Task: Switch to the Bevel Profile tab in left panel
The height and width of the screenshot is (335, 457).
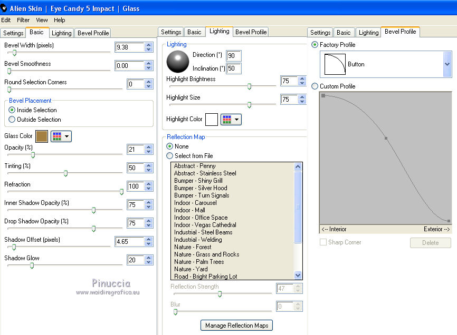Action: click(93, 33)
